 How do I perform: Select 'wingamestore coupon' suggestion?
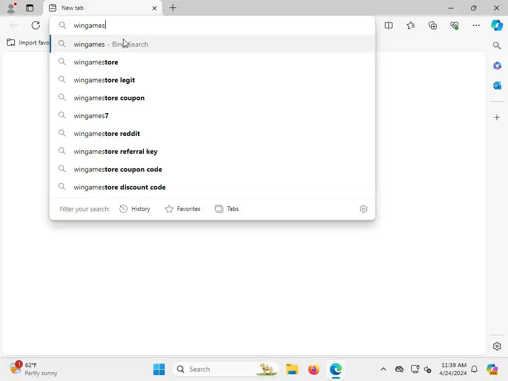[212, 98]
